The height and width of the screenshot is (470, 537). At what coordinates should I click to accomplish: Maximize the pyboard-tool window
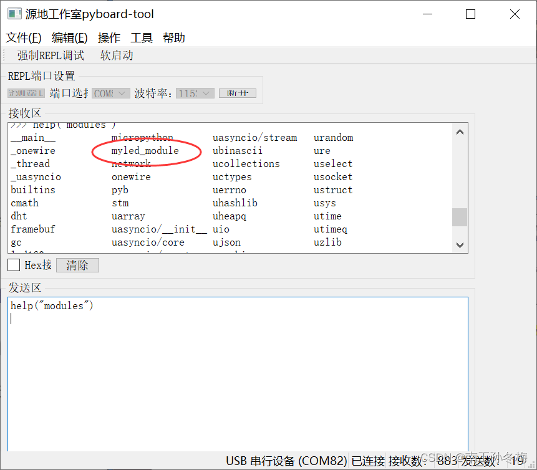click(470, 14)
